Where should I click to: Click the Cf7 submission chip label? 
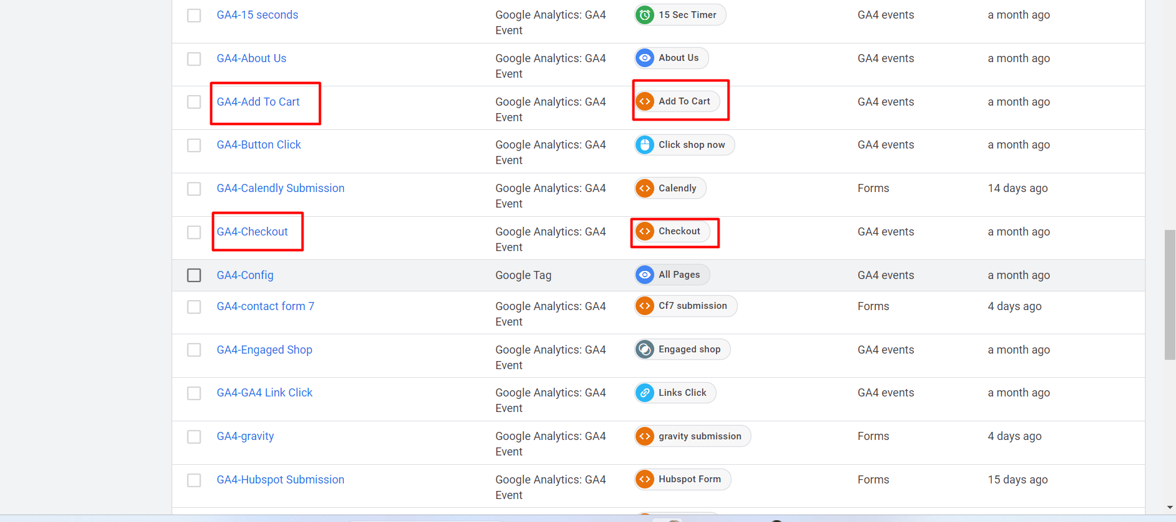pos(693,306)
